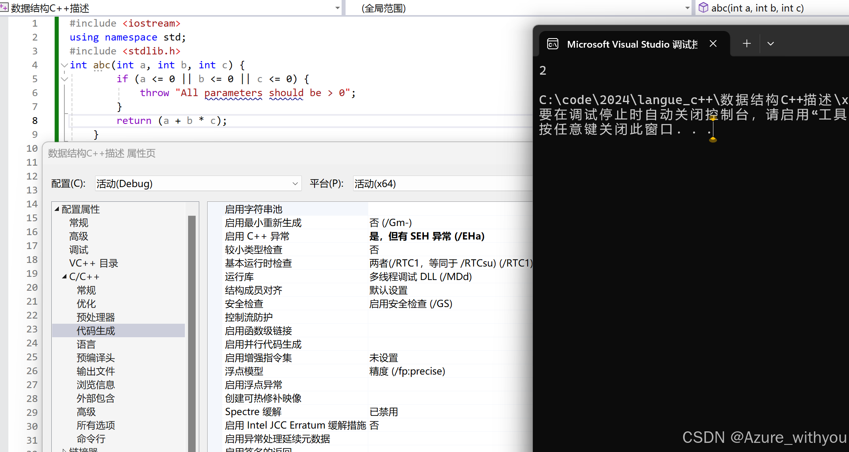Click the abc function cube icon
This screenshot has width=849, height=452.
coord(703,8)
